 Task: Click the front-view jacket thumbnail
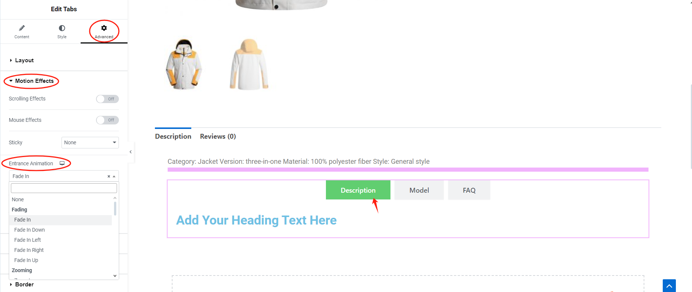[184, 64]
